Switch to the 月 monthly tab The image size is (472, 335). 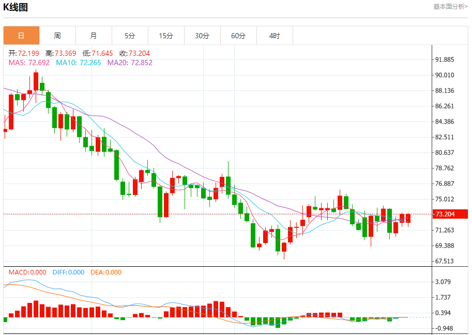tap(94, 36)
